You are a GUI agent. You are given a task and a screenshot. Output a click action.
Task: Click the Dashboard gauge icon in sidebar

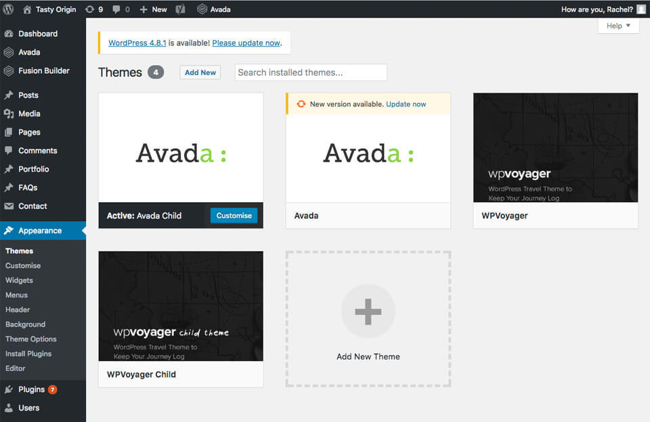[x=9, y=34]
